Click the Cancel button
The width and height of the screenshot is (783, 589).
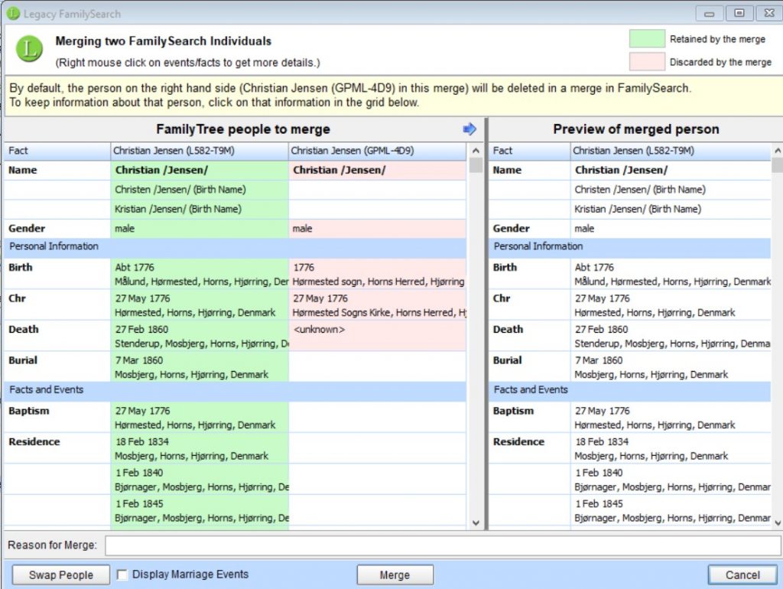pyautogui.click(x=742, y=574)
